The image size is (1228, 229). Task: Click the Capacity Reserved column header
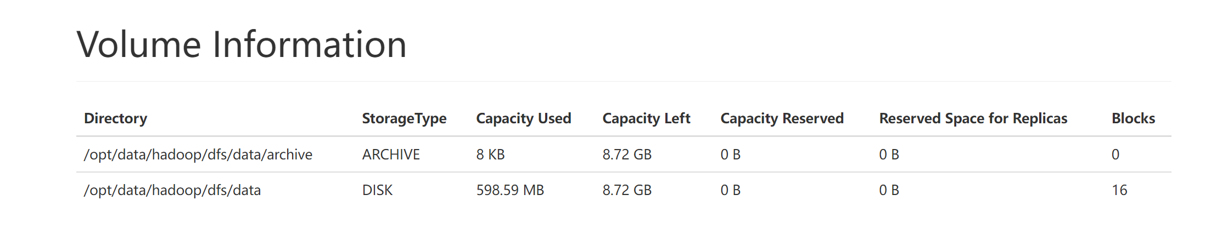point(782,118)
